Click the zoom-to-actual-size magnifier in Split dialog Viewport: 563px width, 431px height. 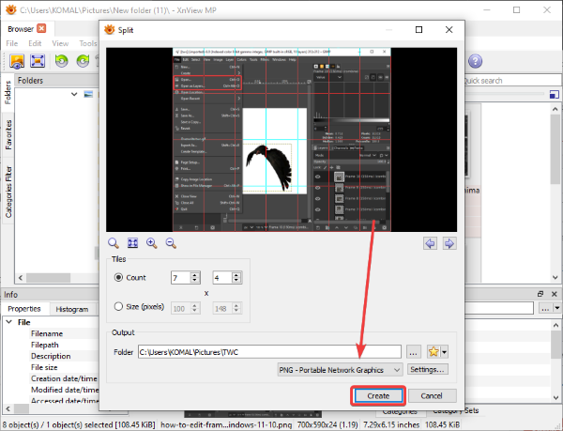click(114, 243)
